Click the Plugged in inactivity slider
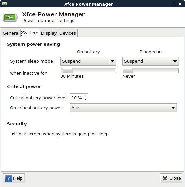185x187 pixels. [x=151, y=70]
